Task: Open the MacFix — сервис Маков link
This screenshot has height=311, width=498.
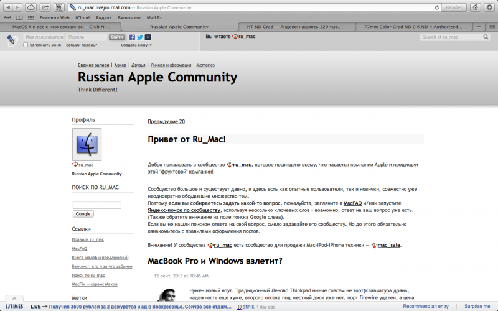Action: [x=95, y=284]
